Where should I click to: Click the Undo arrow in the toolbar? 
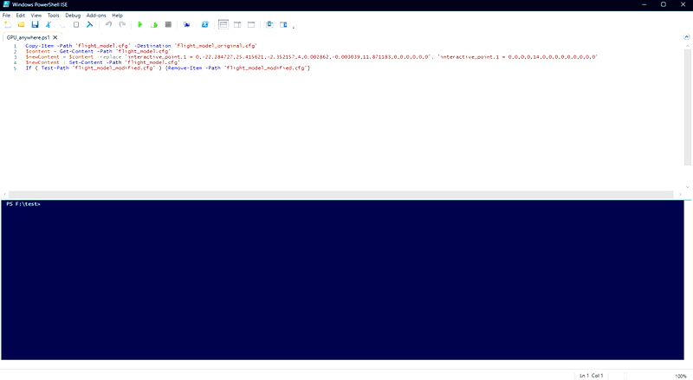point(108,25)
